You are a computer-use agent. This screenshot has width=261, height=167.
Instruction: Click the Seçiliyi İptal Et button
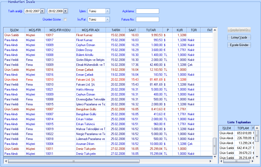[x=239, y=30]
